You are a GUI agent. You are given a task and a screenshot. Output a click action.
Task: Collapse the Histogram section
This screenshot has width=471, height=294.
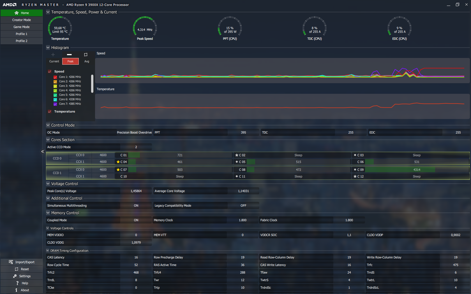(48, 48)
